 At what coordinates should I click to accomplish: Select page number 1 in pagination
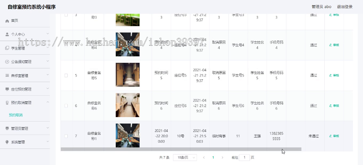click(x=213, y=158)
